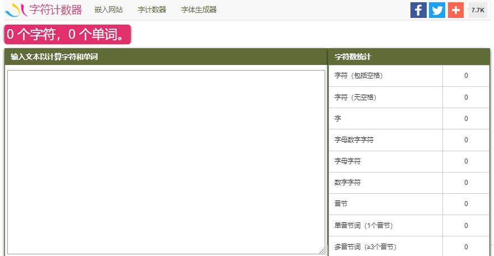
Task: Click the count value for 字母字符
Action: point(466,161)
